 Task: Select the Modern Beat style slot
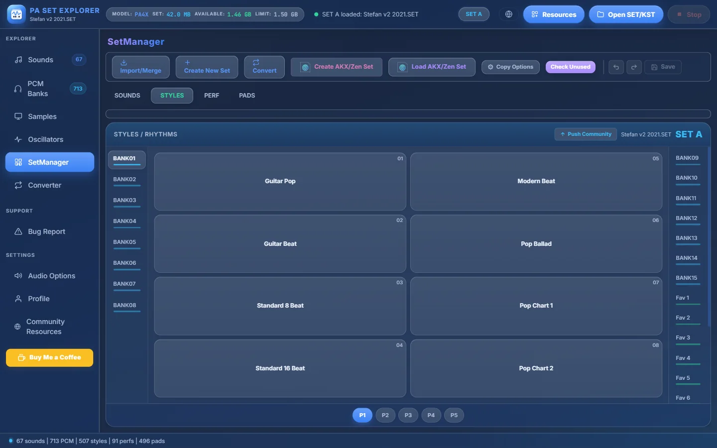coord(536,181)
